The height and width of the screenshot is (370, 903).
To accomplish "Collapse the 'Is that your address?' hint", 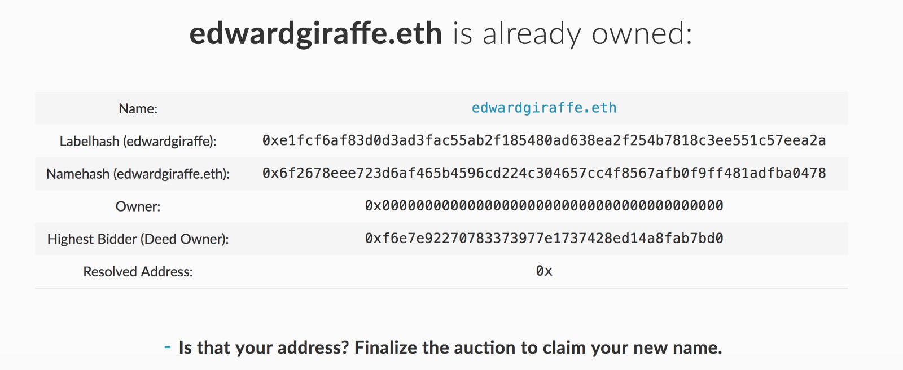I will (167, 347).
